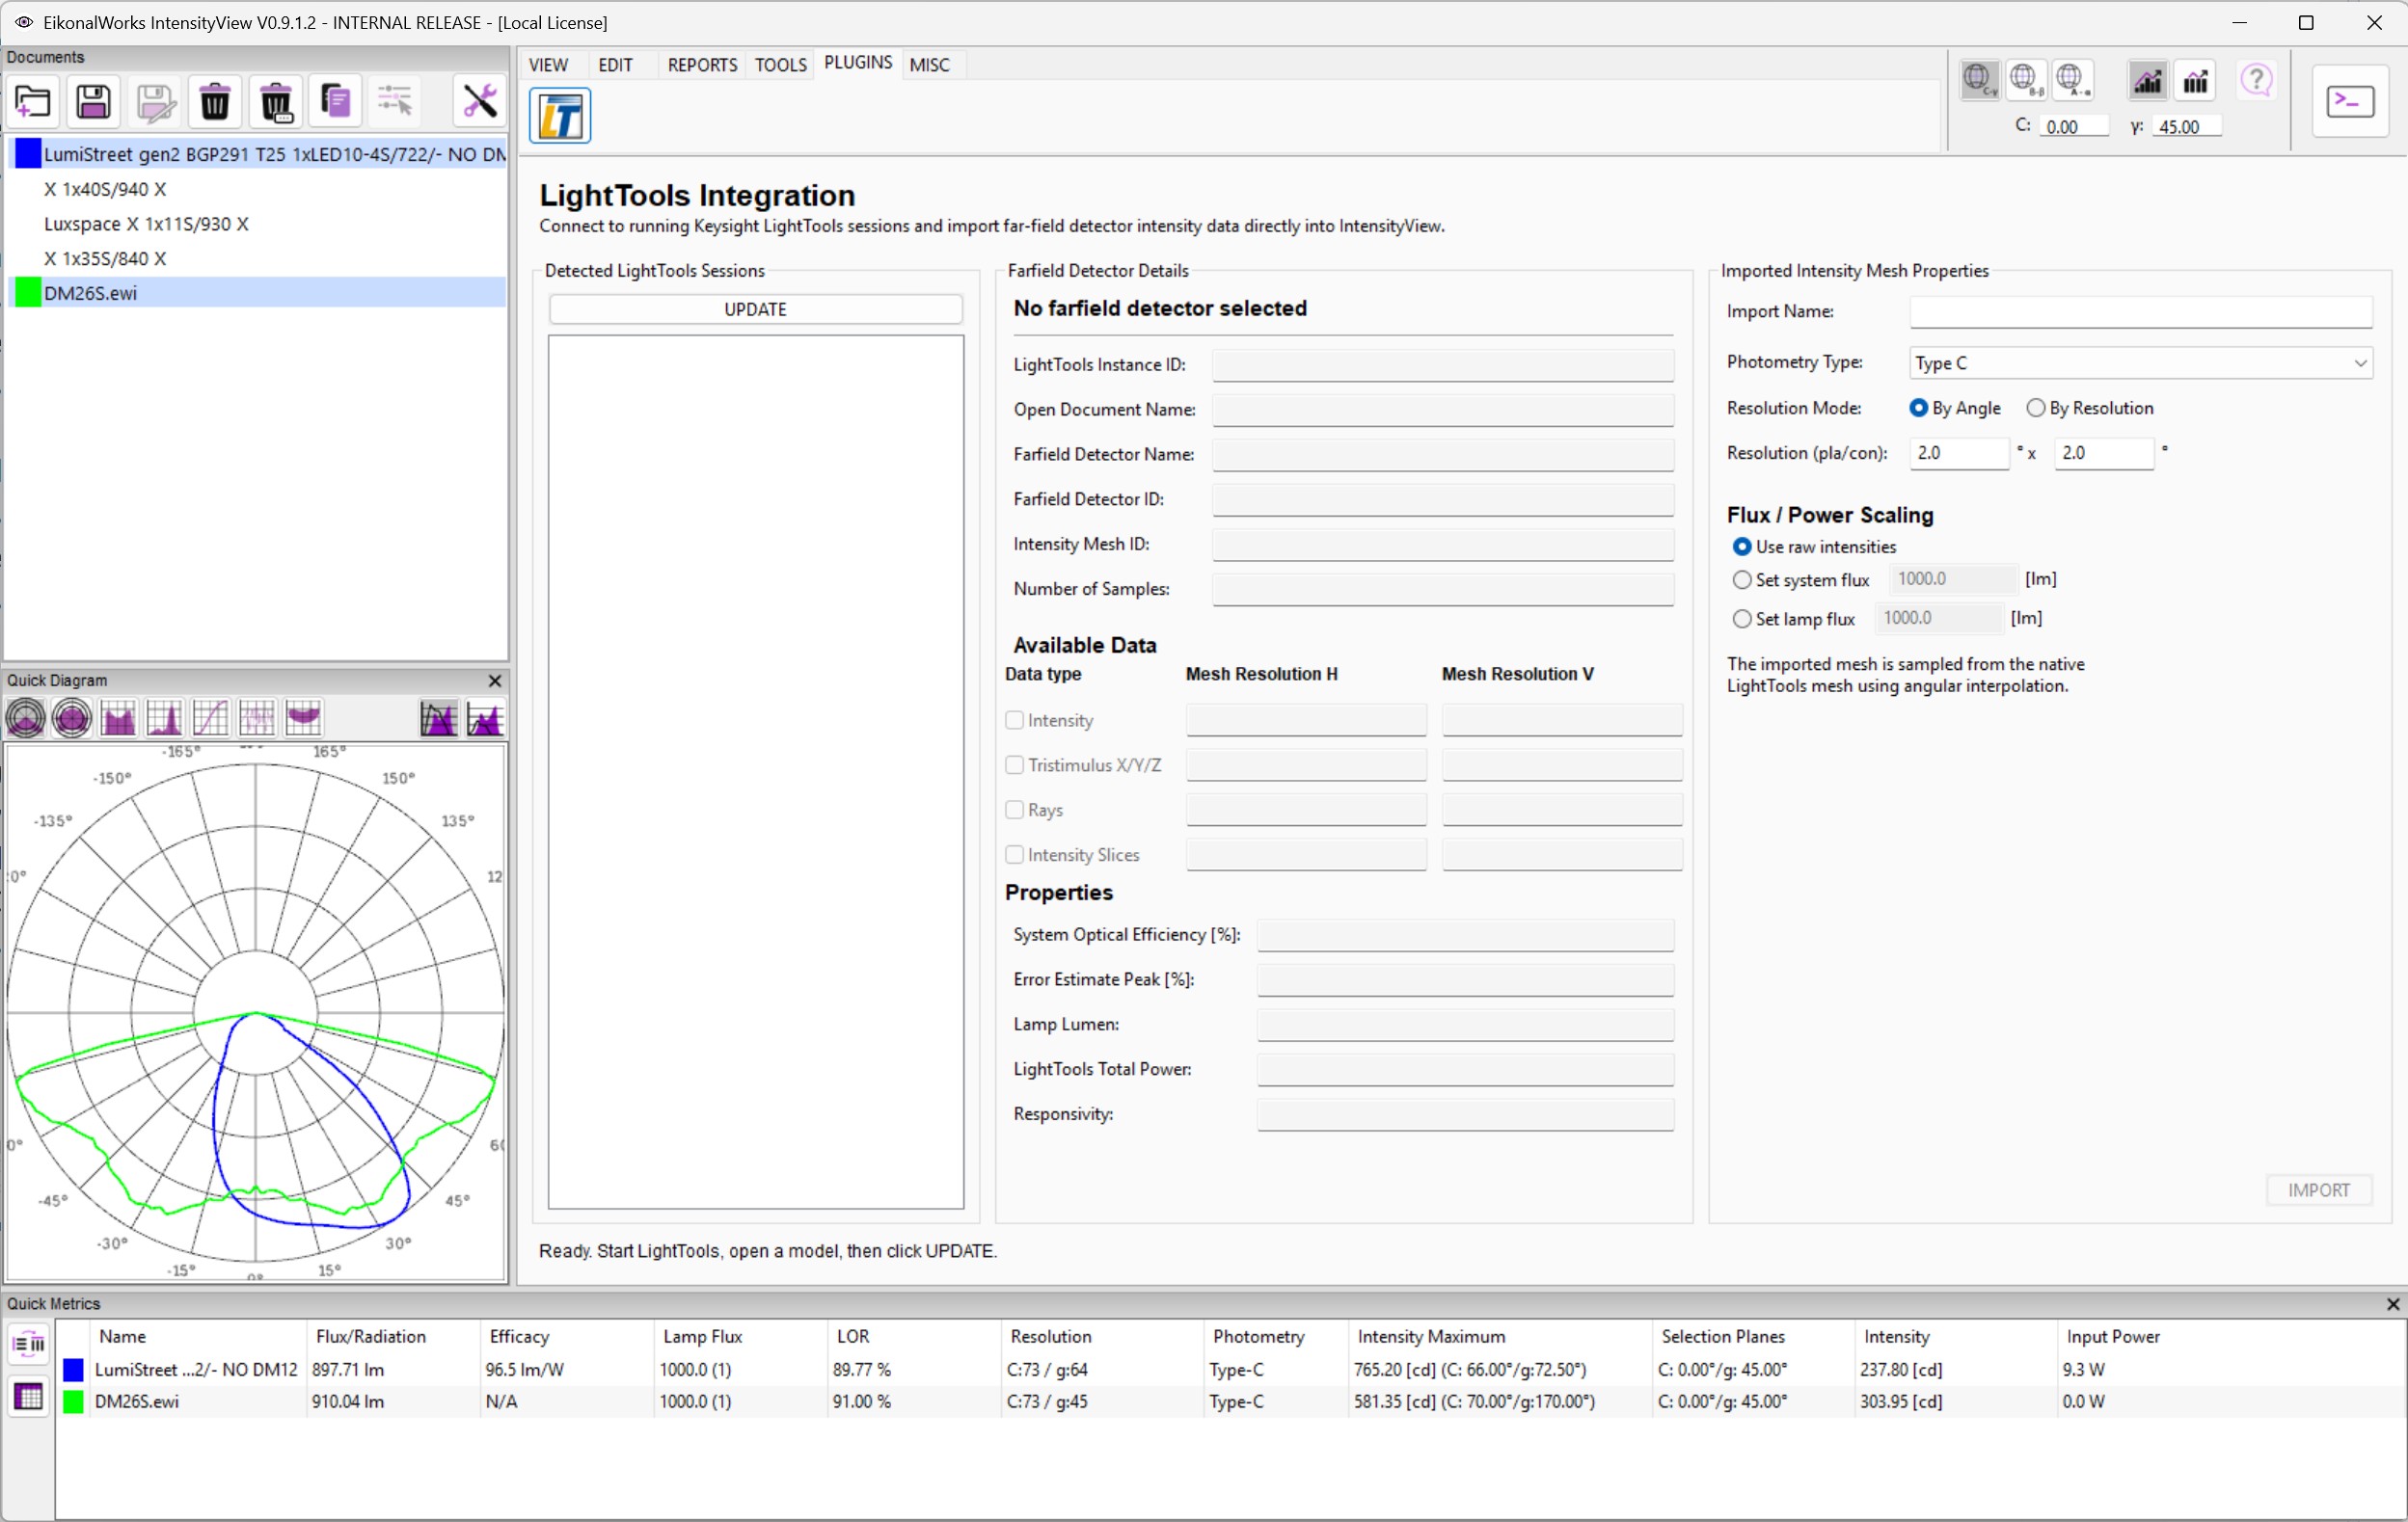
Task: Close the Quick Metrics panel
Action: tap(2393, 1304)
